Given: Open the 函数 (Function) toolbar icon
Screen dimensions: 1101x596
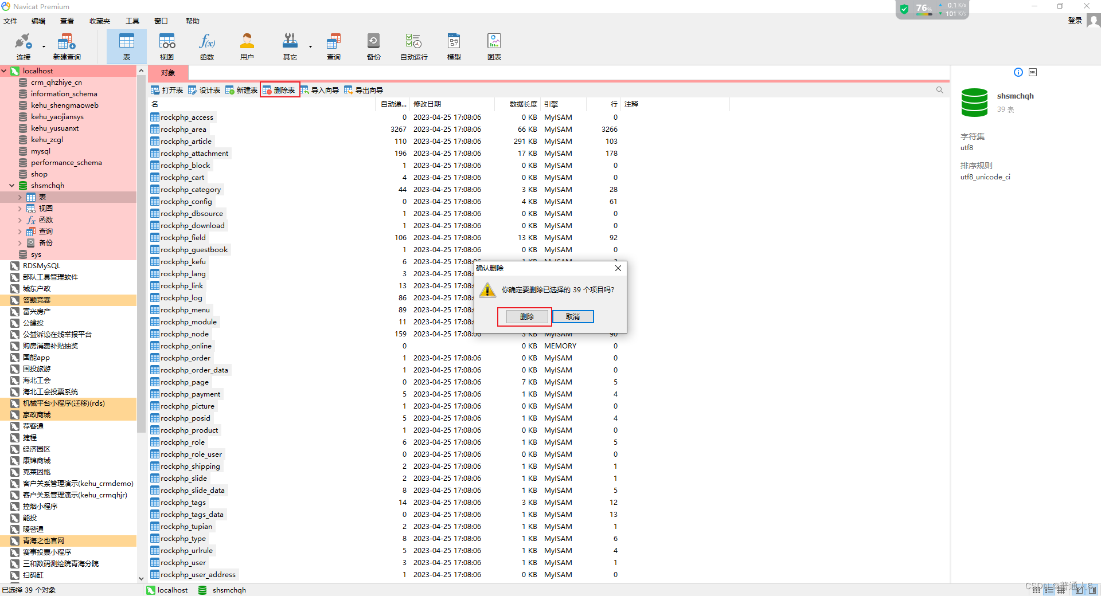Looking at the screenshot, I should (207, 46).
